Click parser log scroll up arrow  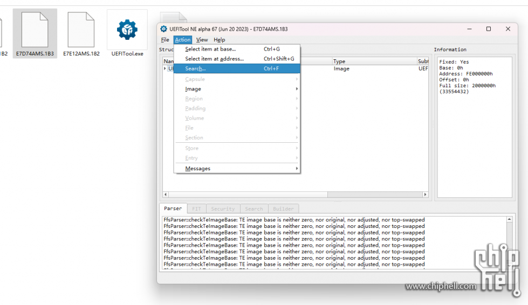click(510, 219)
